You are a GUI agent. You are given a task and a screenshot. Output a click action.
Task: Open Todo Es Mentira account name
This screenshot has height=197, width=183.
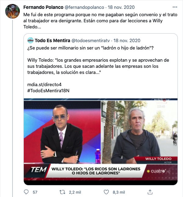tap(52, 41)
